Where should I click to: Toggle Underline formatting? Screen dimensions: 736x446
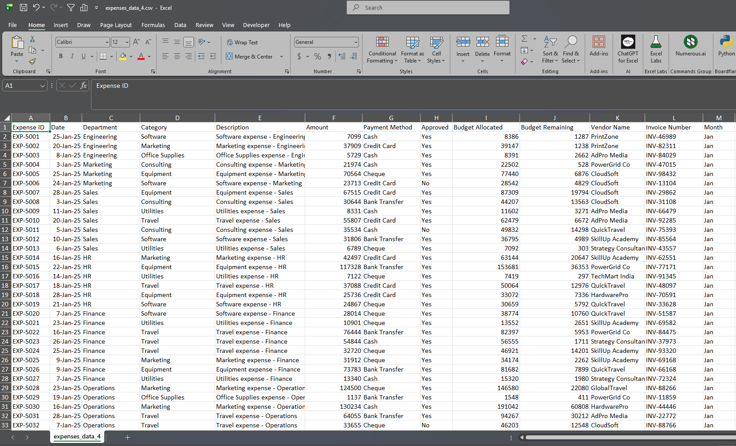(83, 56)
